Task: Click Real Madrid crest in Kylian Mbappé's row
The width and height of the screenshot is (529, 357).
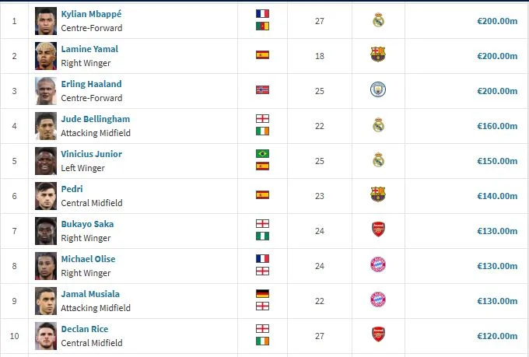Action: click(x=378, y=20)
